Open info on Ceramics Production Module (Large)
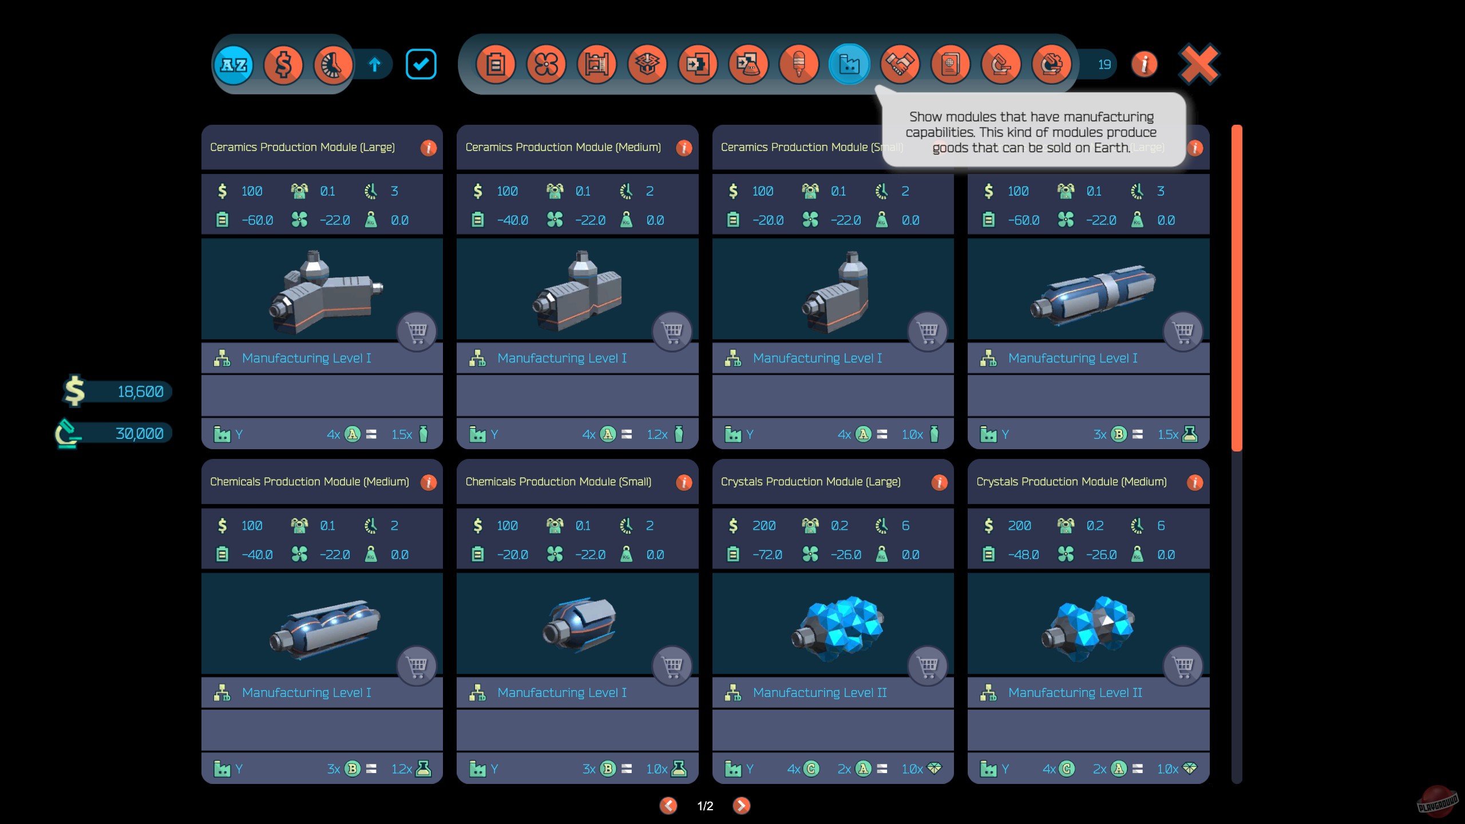The width and height of the screenshot is (1465, 824). coord(429,147)
